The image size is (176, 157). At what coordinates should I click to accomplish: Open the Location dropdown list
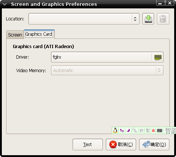coord(84,19)
